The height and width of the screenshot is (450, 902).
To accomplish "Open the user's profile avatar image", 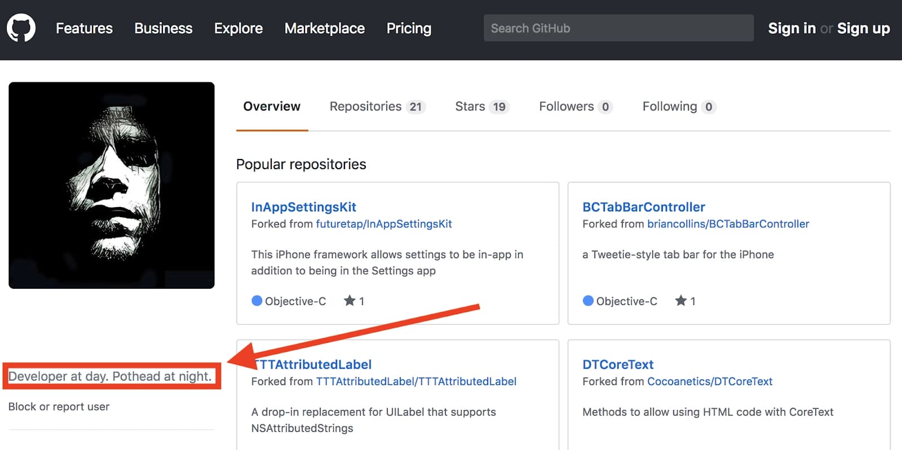I will click(x=112, y=186).
